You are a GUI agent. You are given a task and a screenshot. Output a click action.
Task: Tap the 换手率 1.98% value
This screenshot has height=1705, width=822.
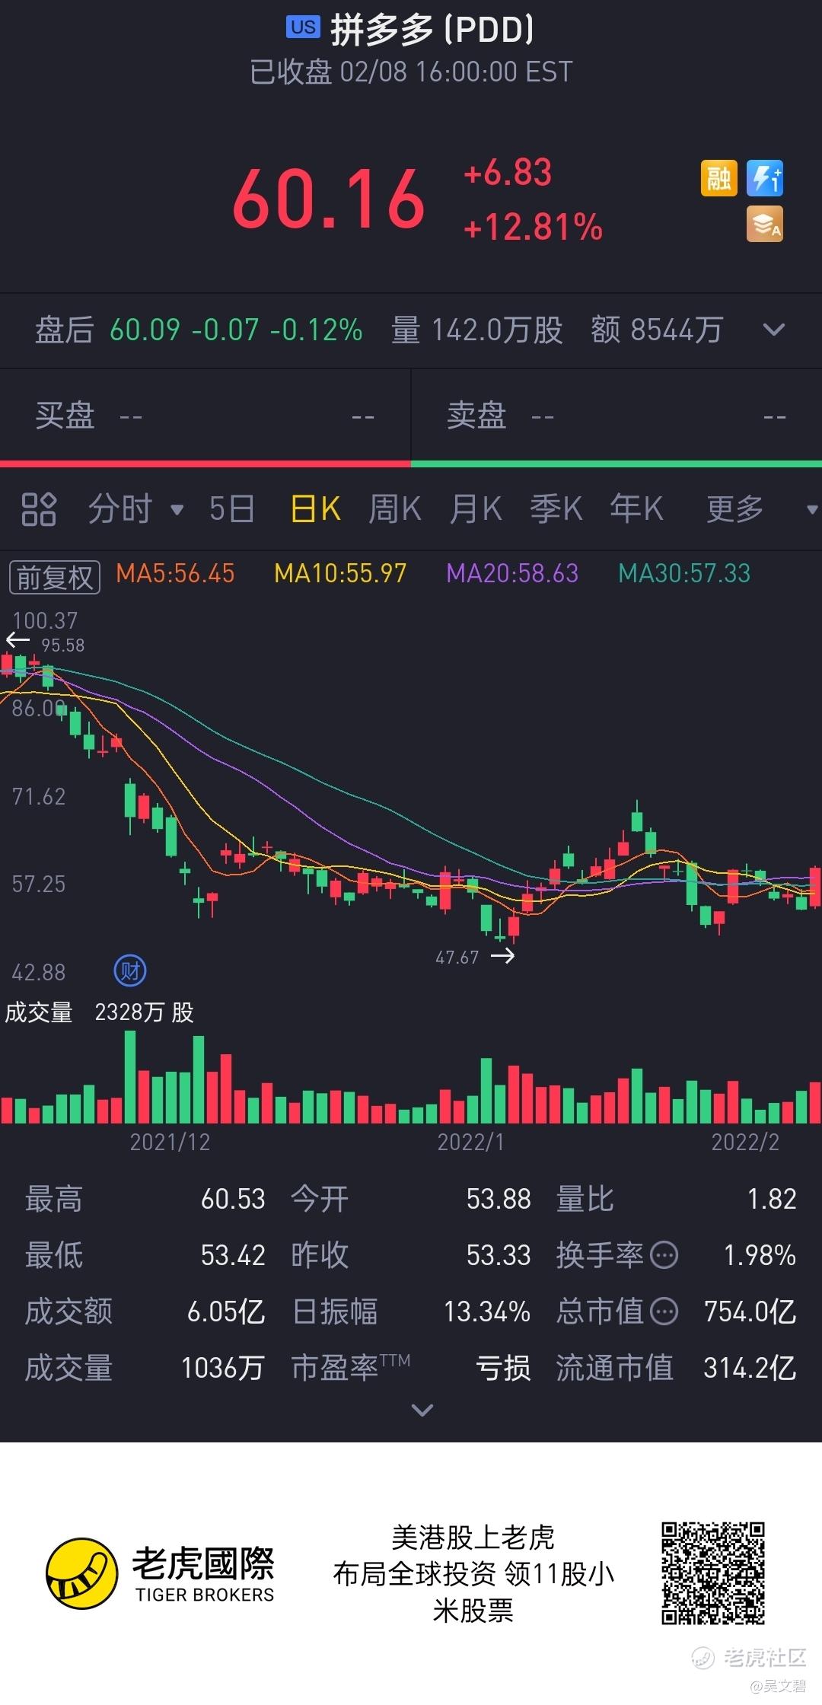click(760, 1255)
